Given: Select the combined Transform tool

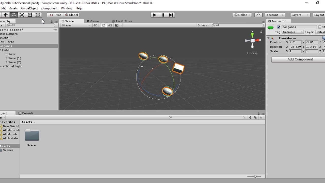Looking at the screenshot, I should tap(38, 15).
